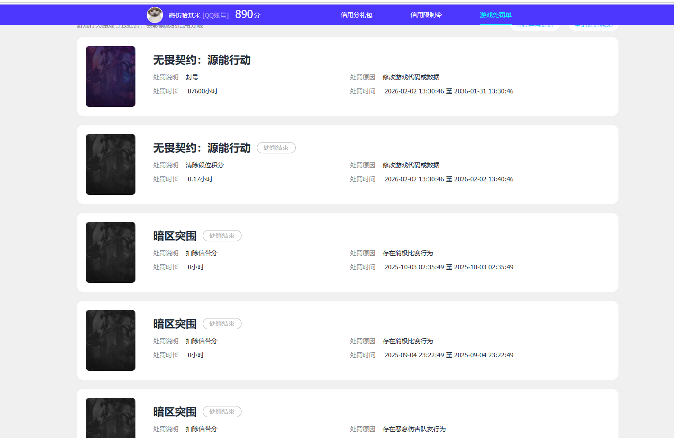Click the [QQ账号] account label
674x438 pixels.
coord(215,15)
